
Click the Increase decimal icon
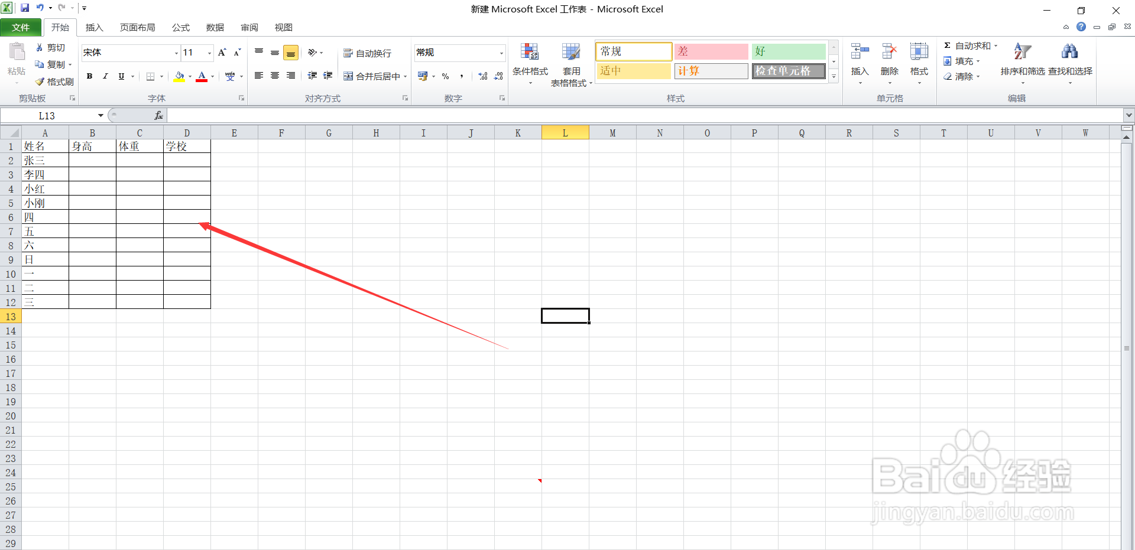(483, 76)
